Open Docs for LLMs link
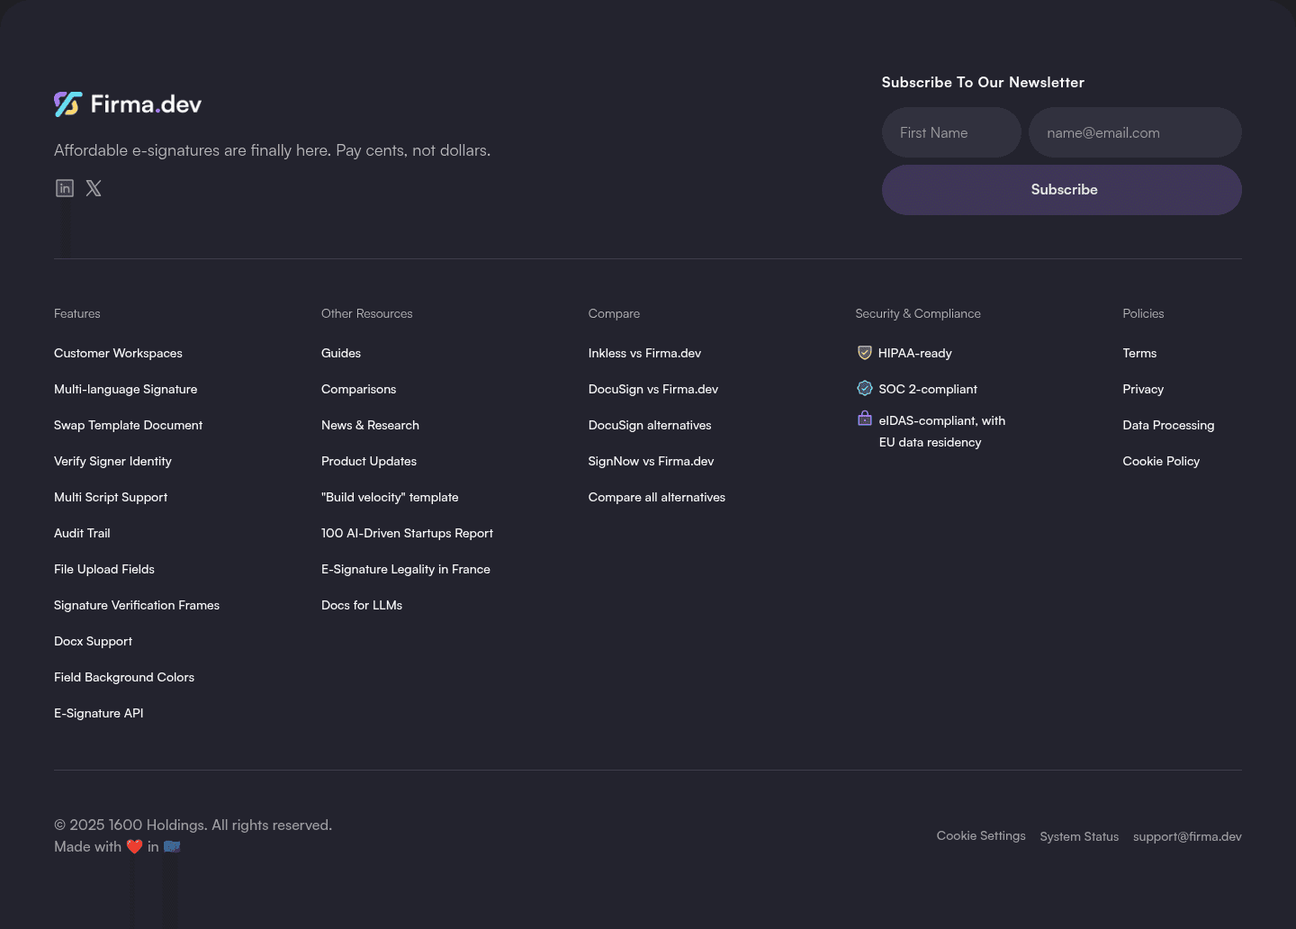 362,605
